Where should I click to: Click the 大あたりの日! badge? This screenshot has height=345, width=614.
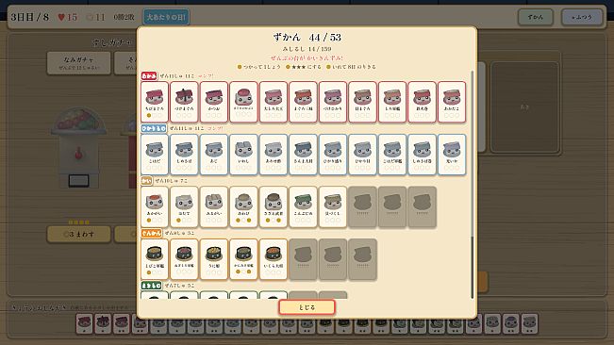coord(166,17)
